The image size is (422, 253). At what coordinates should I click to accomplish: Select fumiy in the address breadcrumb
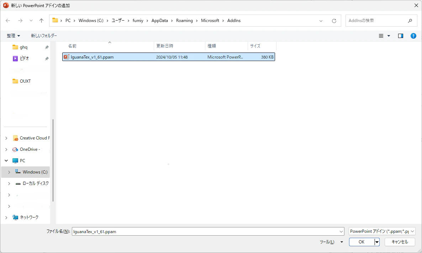coord(138,21)
